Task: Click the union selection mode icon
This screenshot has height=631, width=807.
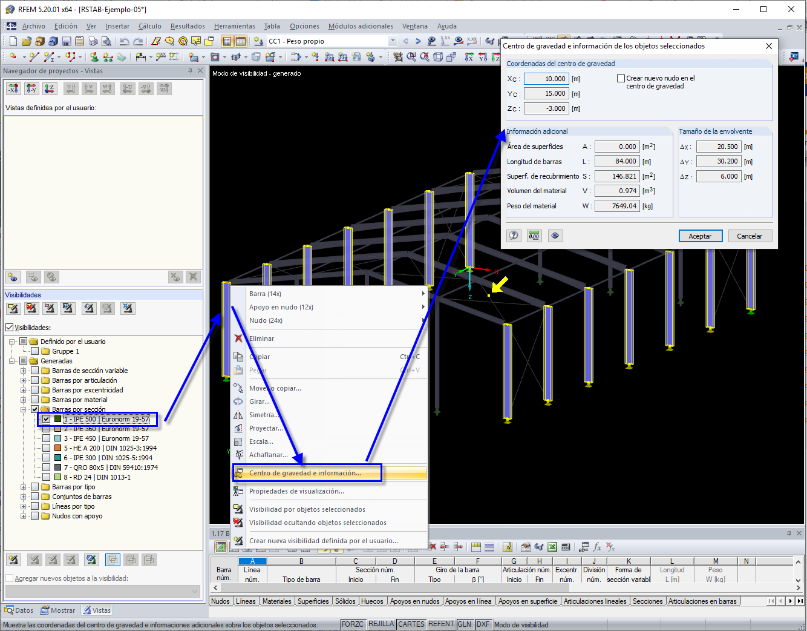Action: pyautogui.click(x=113, y=560)
